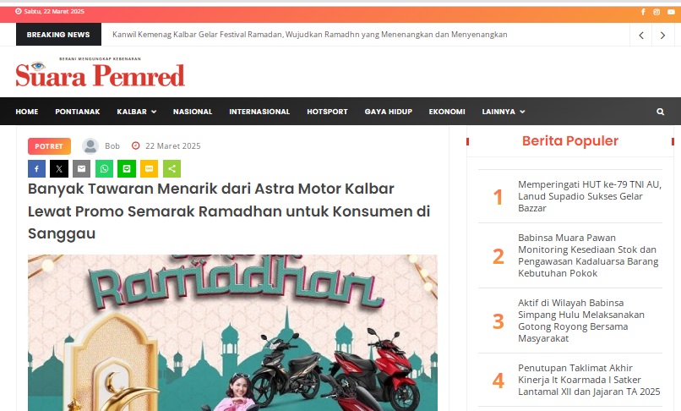Expand the KALBAR dropdown menu
The width and height of the screenshot is (681, 411).
pos(136,112)
